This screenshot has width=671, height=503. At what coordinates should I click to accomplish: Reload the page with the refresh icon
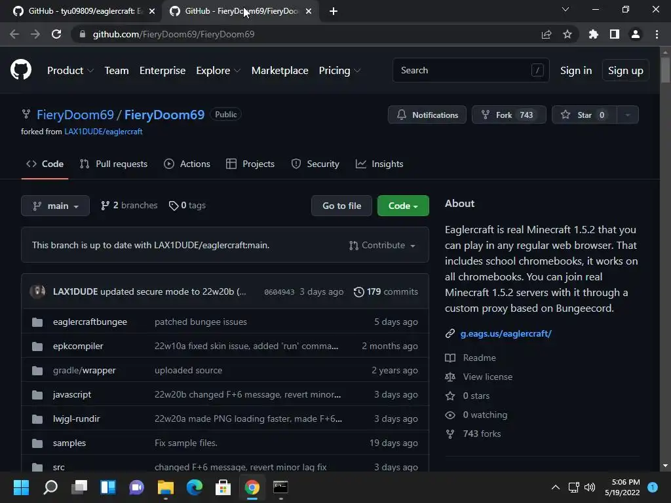(x=56, y=34)
